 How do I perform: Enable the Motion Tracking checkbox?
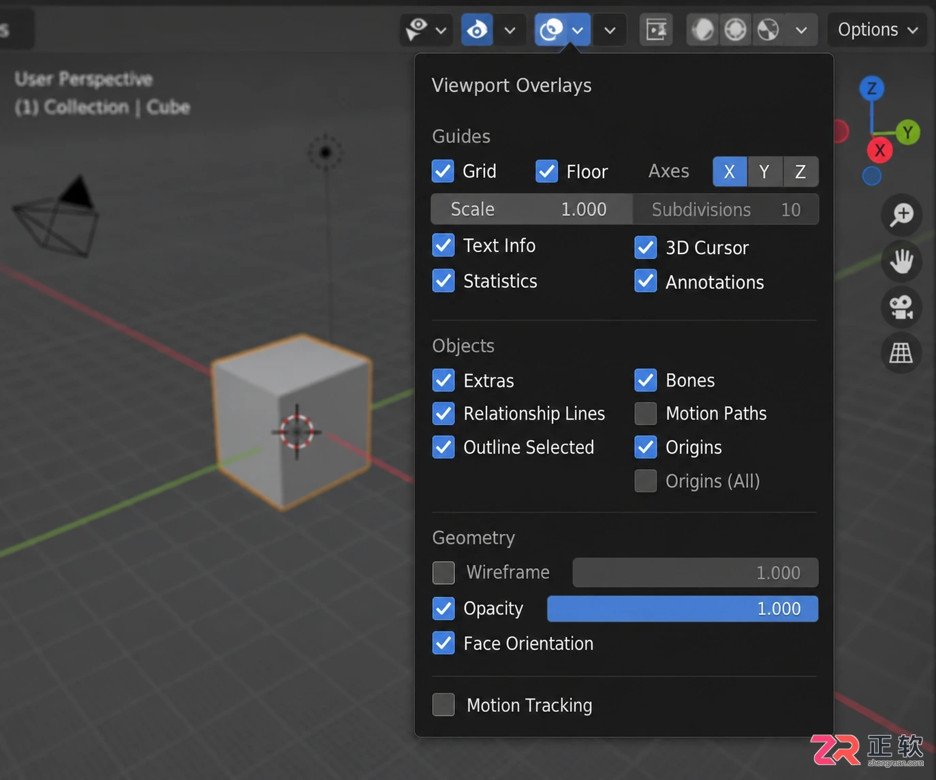pos(443,704)
